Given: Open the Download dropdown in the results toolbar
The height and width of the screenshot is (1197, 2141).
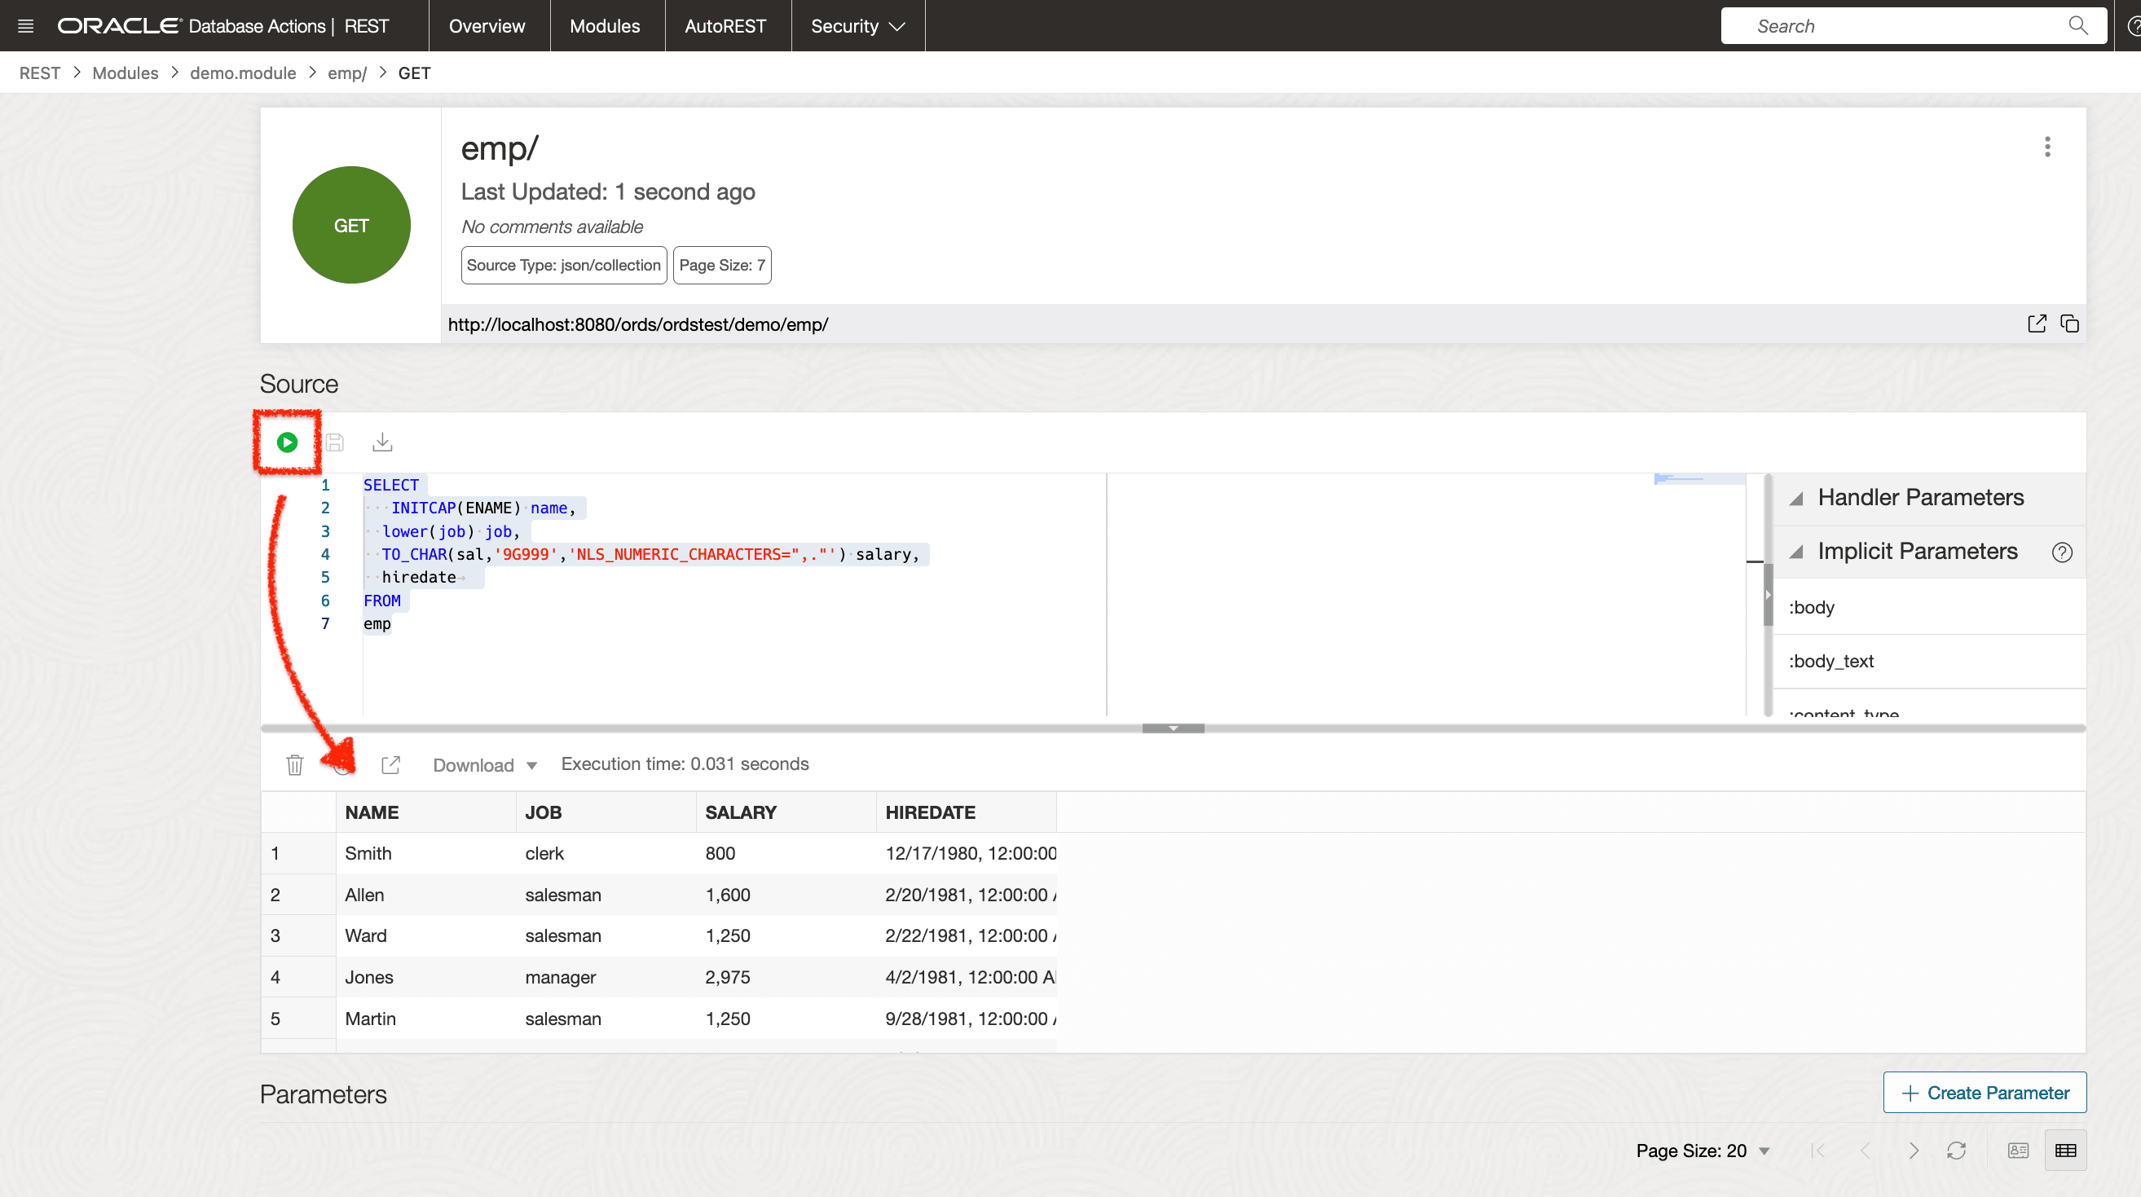Looking at the screenshot, I should click(486, 765).
